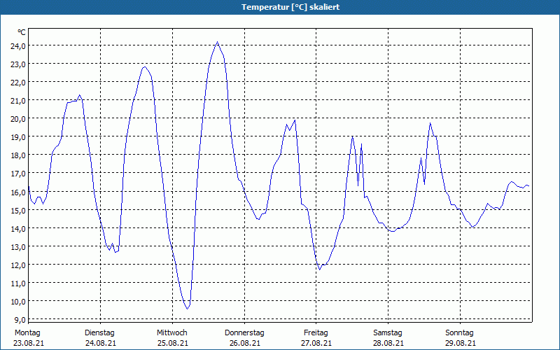Select the Montag 23.08.21 axis label
Image resolution: width=560 pixels, height=350 pixels.
(x=28, y=338)
